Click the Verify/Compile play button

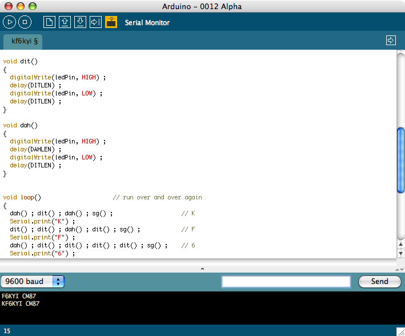pyautogui.click(x=9, y=22)
